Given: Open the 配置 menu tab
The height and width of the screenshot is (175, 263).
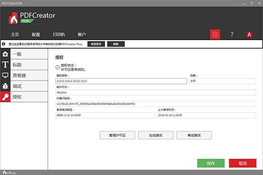Looking at the screenshot, I should tap(36, 35).
